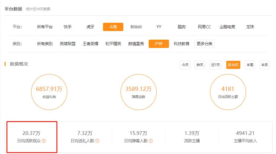Select 所有平台 in platform row

point(45,27)
